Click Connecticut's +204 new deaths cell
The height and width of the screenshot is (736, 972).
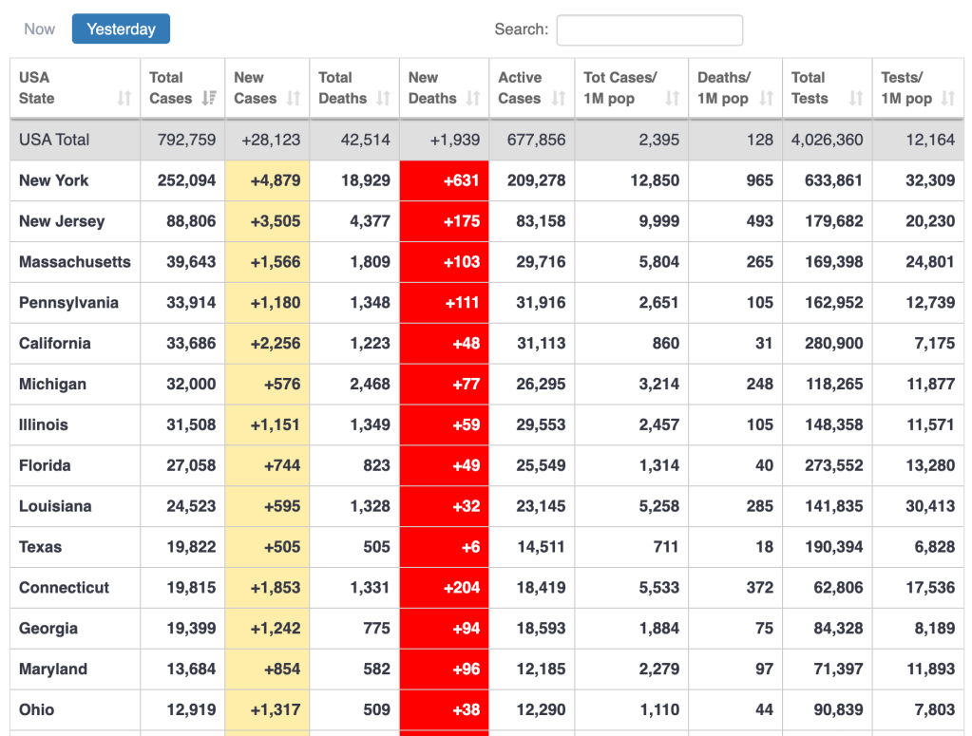(444, 588)
